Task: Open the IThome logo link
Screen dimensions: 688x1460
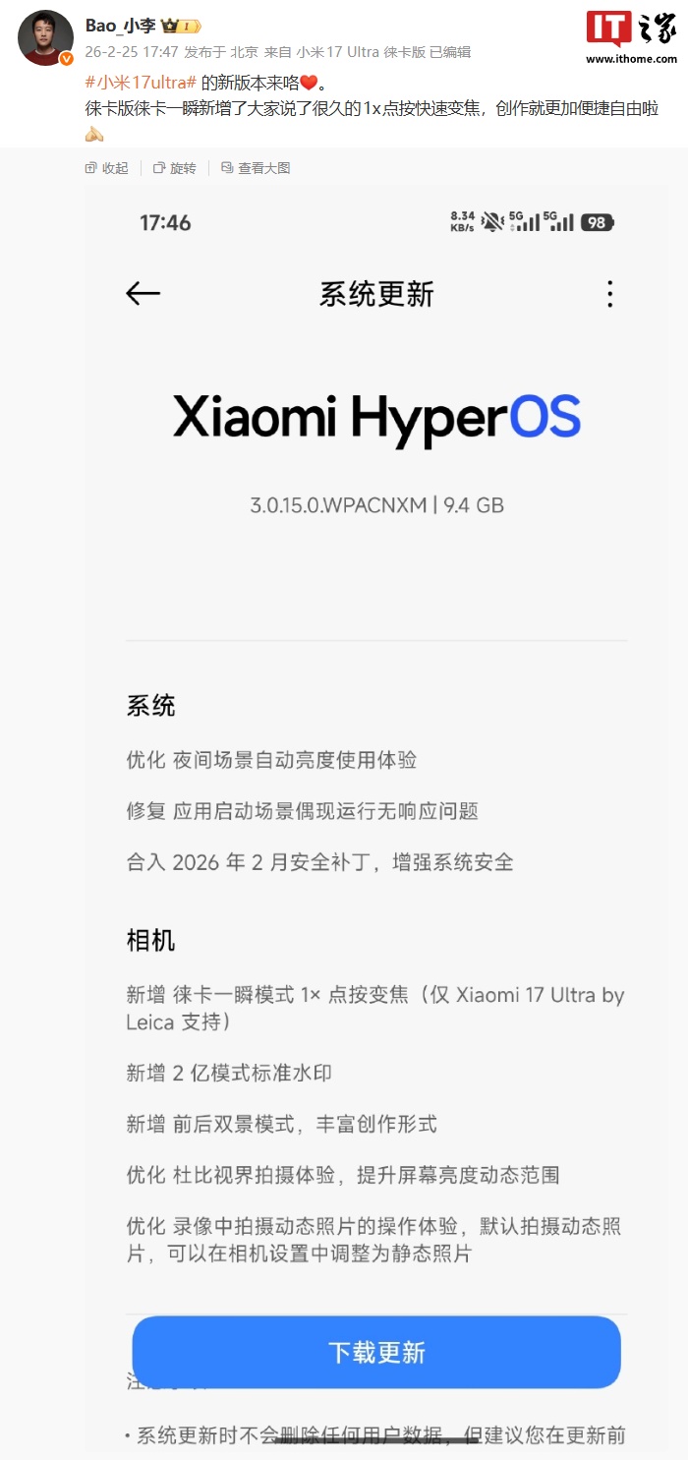Action: (x=631, y=29)
